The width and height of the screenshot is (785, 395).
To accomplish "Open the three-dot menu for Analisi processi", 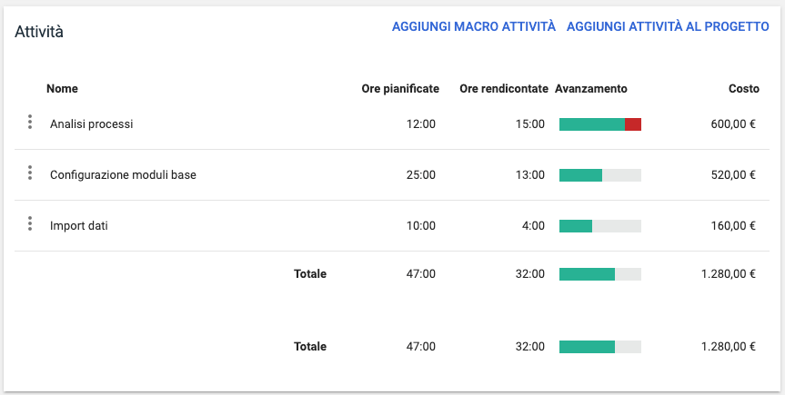I will coord(30,123).
